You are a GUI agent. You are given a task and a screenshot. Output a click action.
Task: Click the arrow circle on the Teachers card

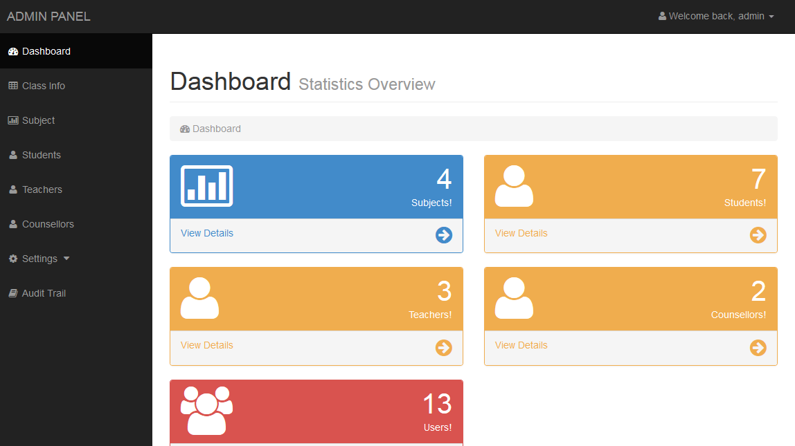(x=443, y=348)
